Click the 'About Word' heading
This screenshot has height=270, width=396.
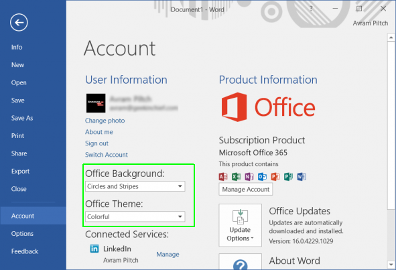(x=294, y=261)
